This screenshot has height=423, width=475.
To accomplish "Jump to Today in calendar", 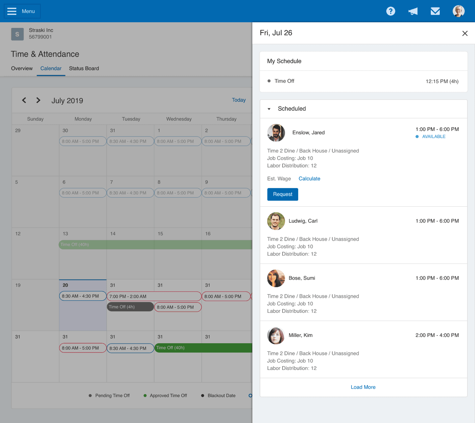I will pos(238,100).
